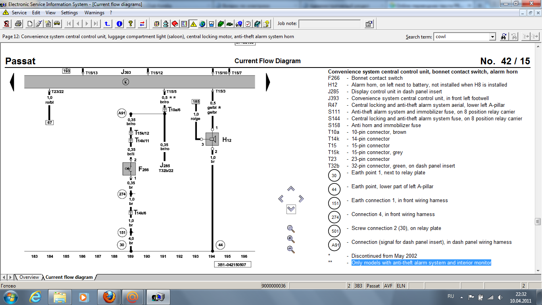Click the sheet tab scroll-right arrow
Viewport: 542px width, 305px height.
pos(10,277)
